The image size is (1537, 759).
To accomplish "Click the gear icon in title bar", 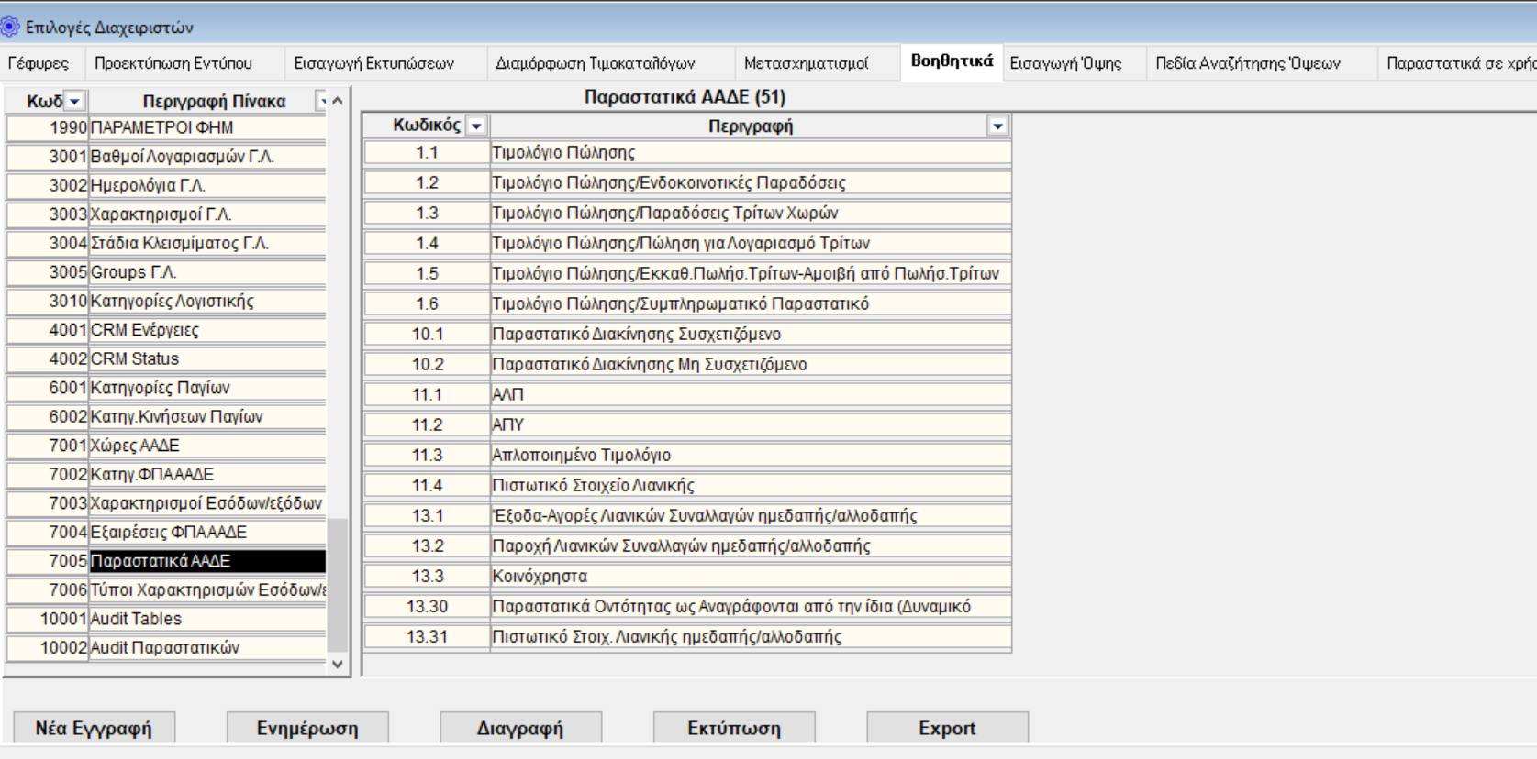I will [x=10, y=27].
